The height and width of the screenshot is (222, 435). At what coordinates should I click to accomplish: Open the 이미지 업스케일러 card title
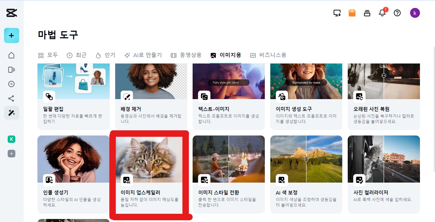[140, 192]
